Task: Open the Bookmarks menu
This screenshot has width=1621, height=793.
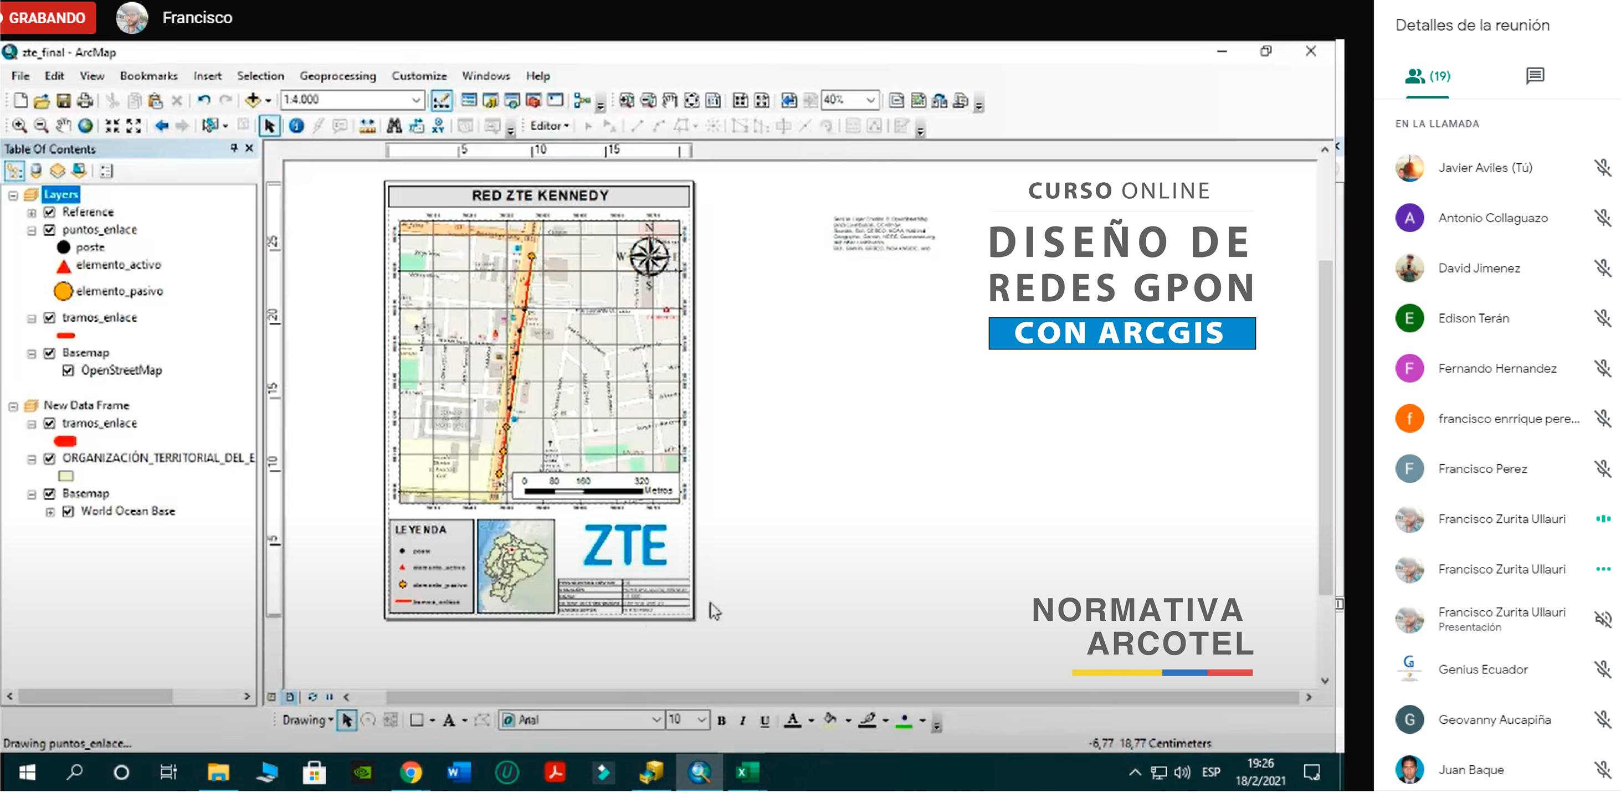Action: point(148,76)
